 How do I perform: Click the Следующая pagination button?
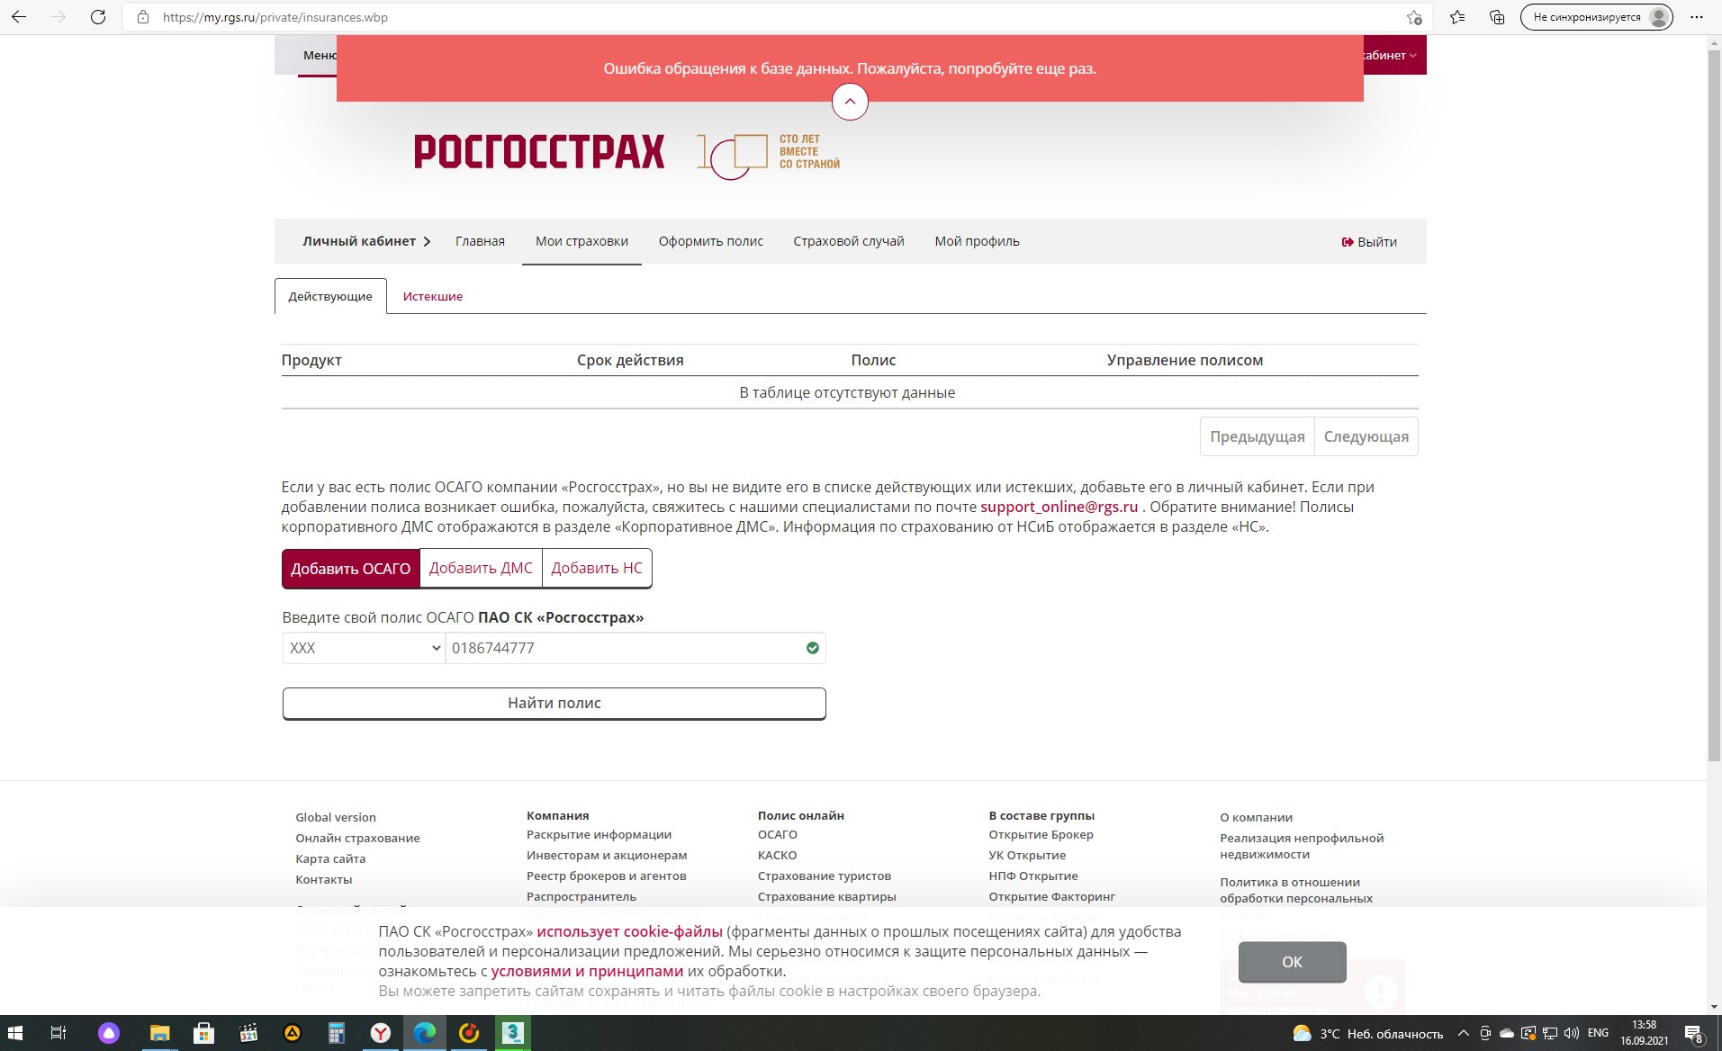click(x=1366, y=436)
